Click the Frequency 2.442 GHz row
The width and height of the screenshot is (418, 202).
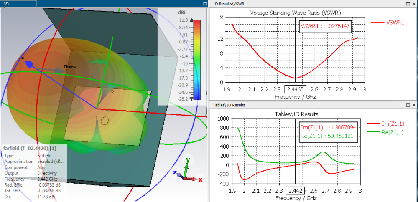[x=31, y=179]
